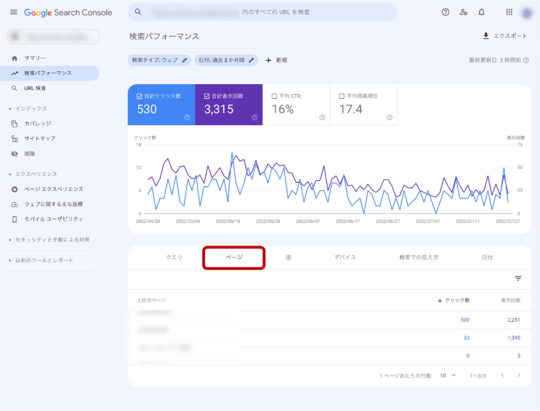540x411 pixels.
Task: Click the エクスポート button
Action: tap(505, 36)
